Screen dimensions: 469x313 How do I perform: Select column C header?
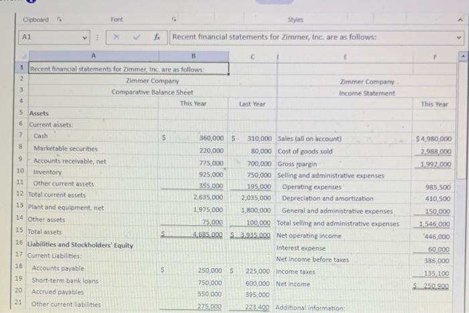point(253,57)
